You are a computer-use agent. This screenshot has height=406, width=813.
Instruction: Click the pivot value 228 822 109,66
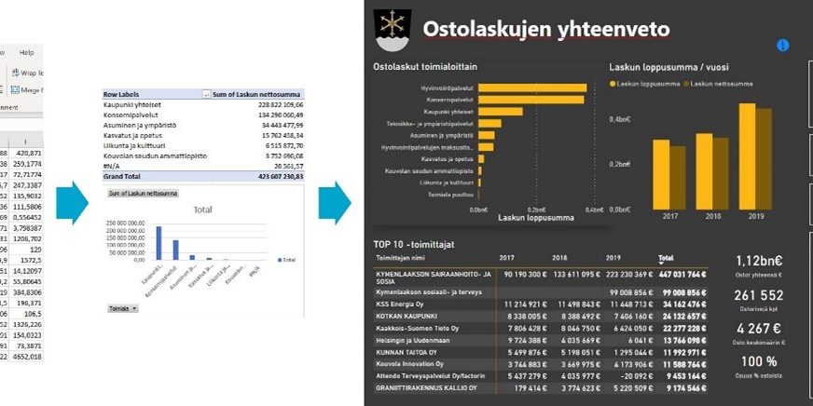tap(280, 104)
